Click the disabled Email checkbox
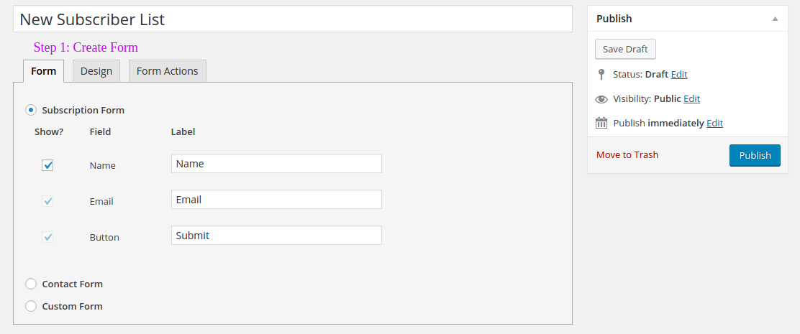This screenshot has width=800, height=334. point(47,201)
